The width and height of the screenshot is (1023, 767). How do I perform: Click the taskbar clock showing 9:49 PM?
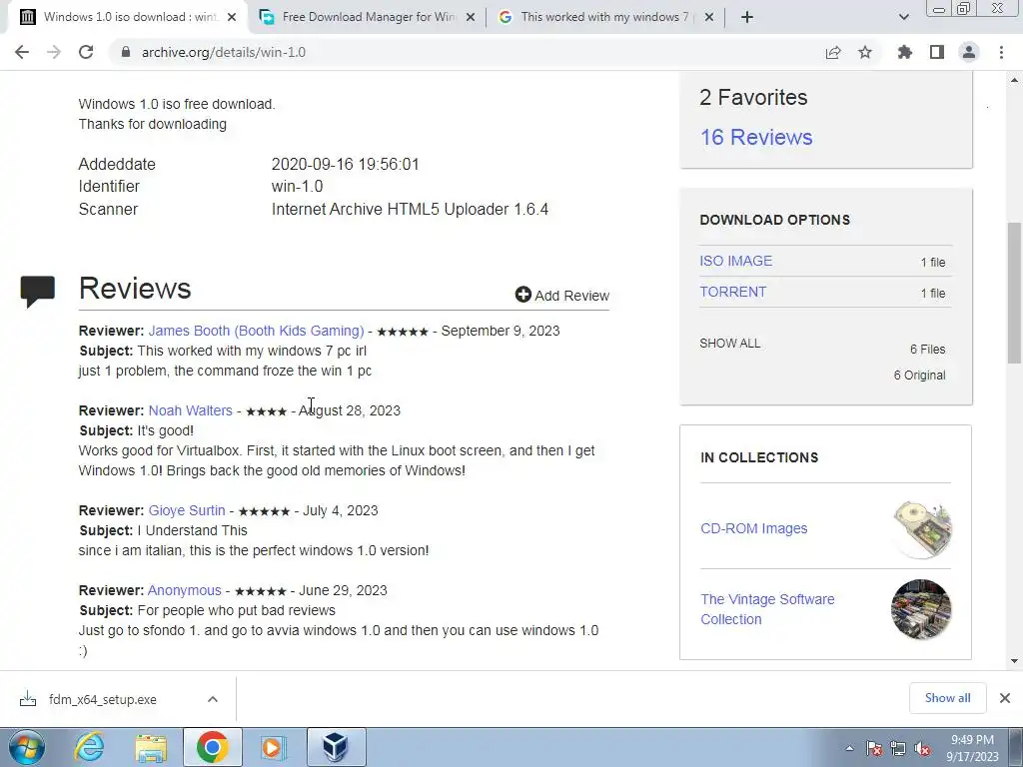click(x=972, y=748)
